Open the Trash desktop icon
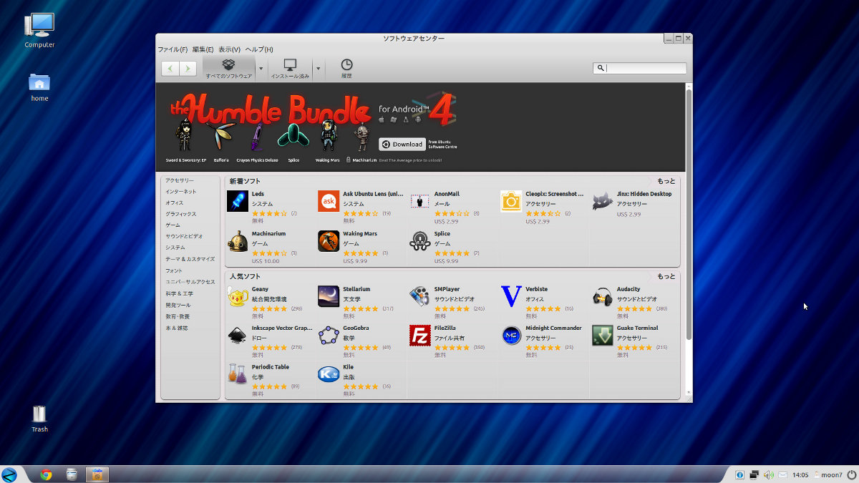The height and width of the screenshot is (483, 859). [39, 414]
